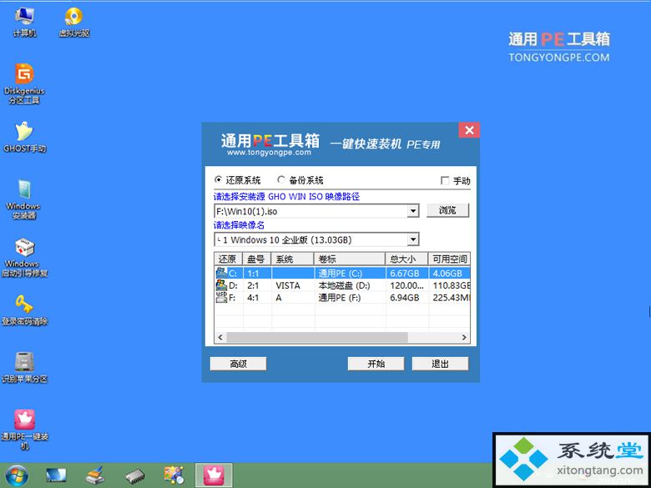Select the 还原系统 radio button

tap(218, 179)
